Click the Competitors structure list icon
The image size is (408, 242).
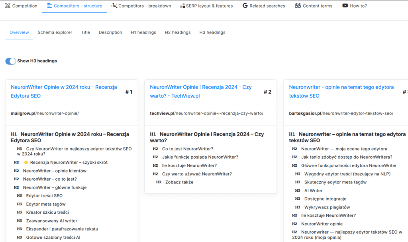[49, 6]
